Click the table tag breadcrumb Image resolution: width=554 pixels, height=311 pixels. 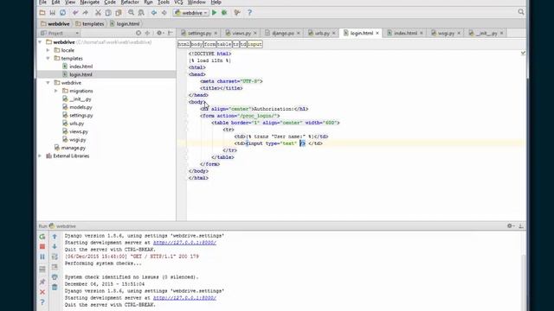click(x=224, y=44)
